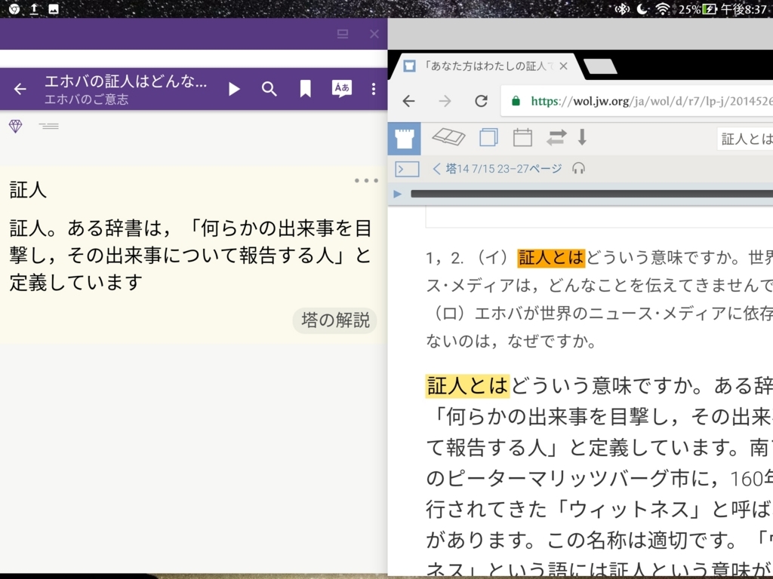The image size is (773, 579).
Task: Minimize JW Library floating window
Action: (x=343, y=33)
